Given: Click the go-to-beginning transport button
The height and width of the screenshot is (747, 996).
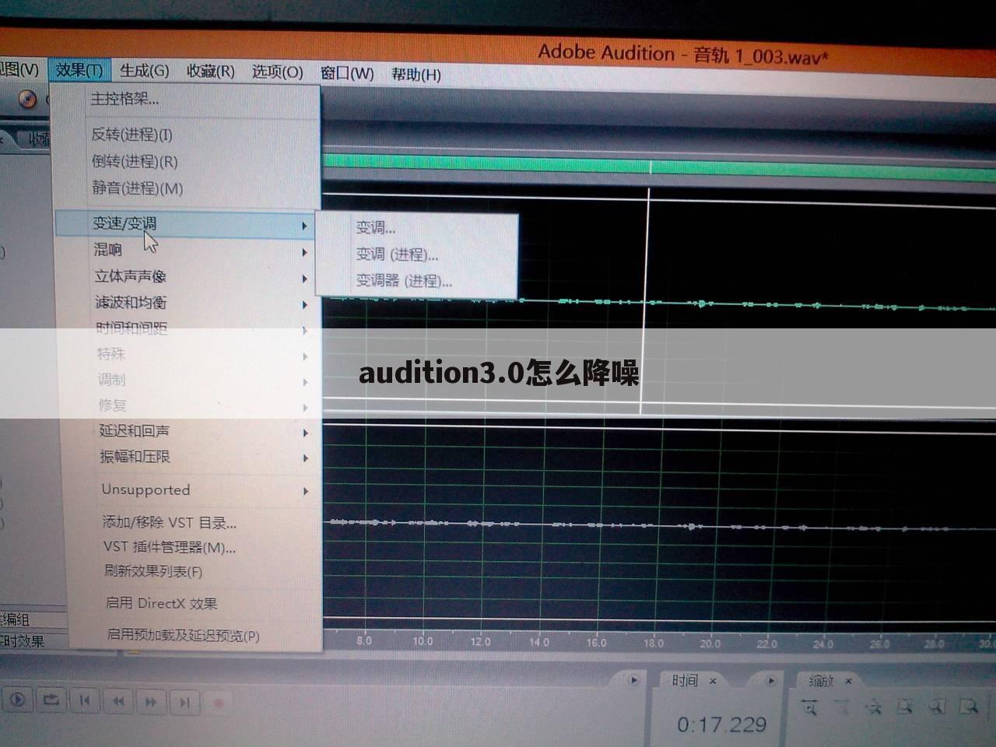Looking at the screenshot, I should [85, 701].
